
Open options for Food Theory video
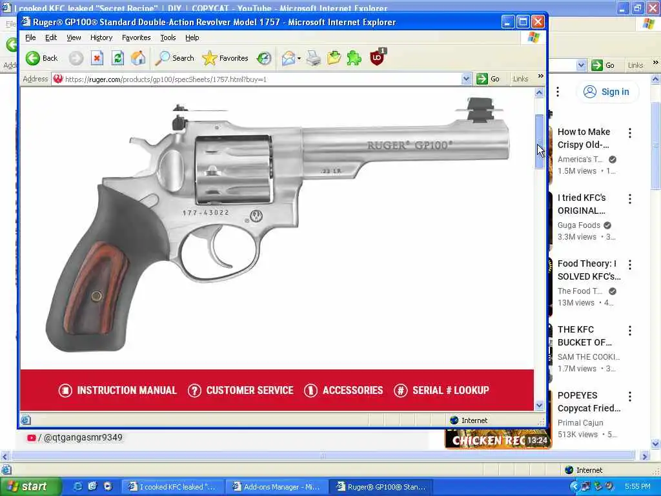[630, 265]
